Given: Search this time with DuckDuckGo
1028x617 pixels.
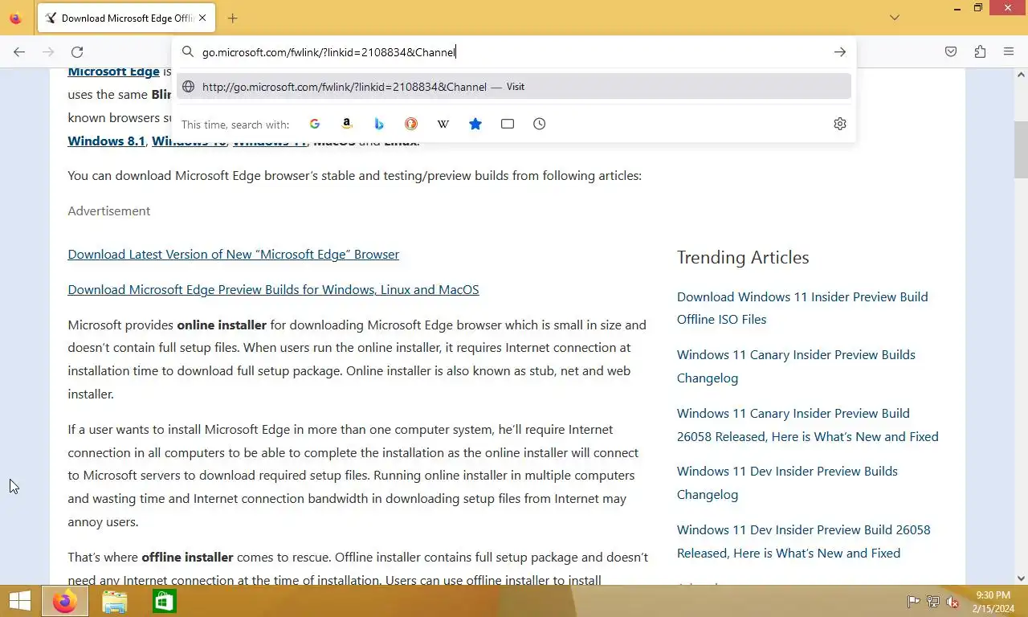Looking at the screenshot, I should point(411,124).
